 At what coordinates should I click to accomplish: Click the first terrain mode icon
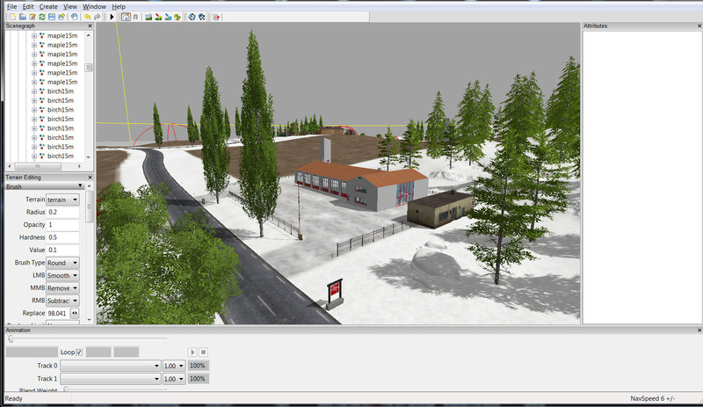pos(149,17)
